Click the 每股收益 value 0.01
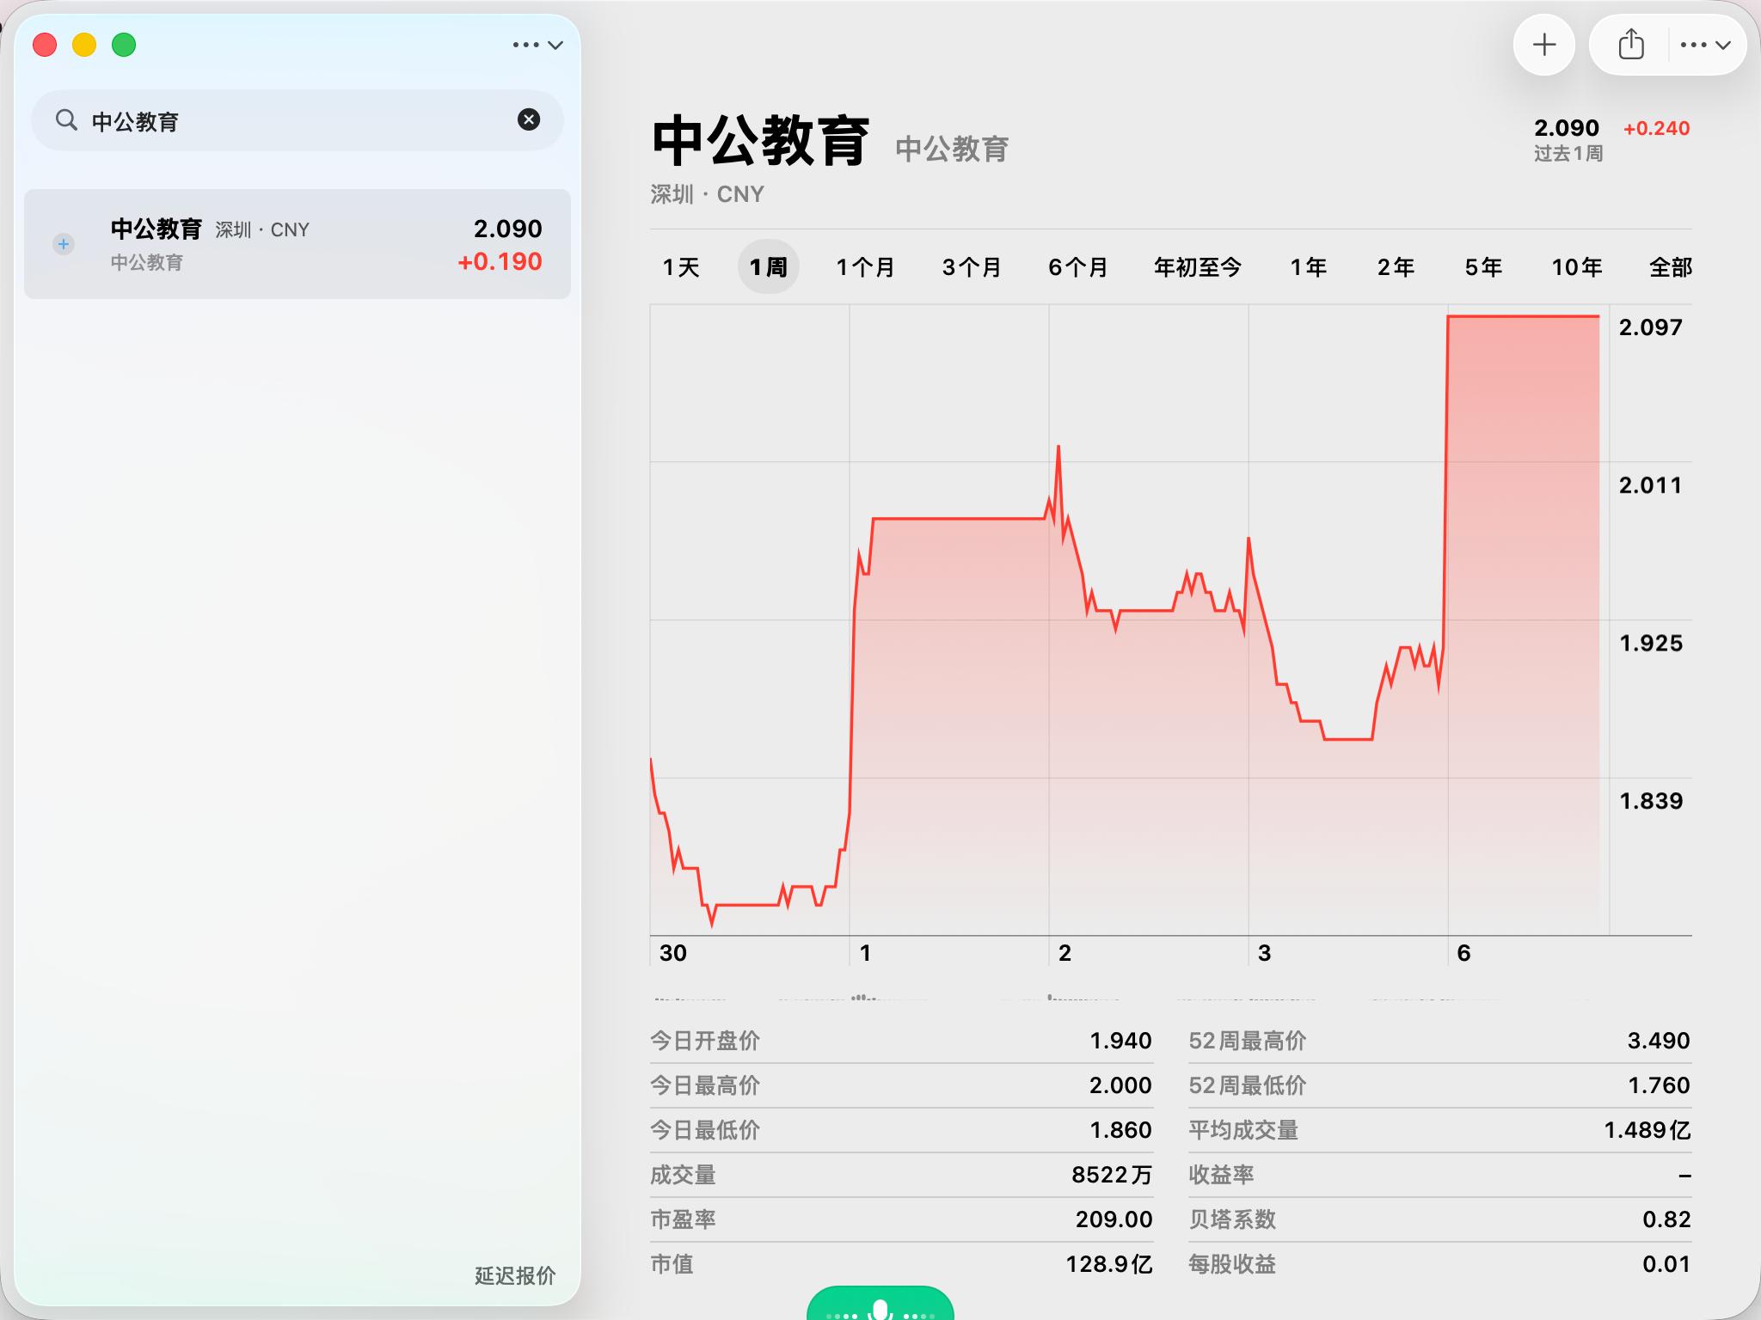Viewport: 1761px width, 1320px height. (1666, 1264)
